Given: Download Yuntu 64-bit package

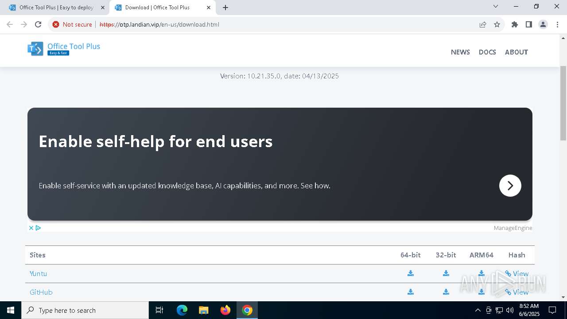Looking at the screenshot, I should click(x=411, y=273).
